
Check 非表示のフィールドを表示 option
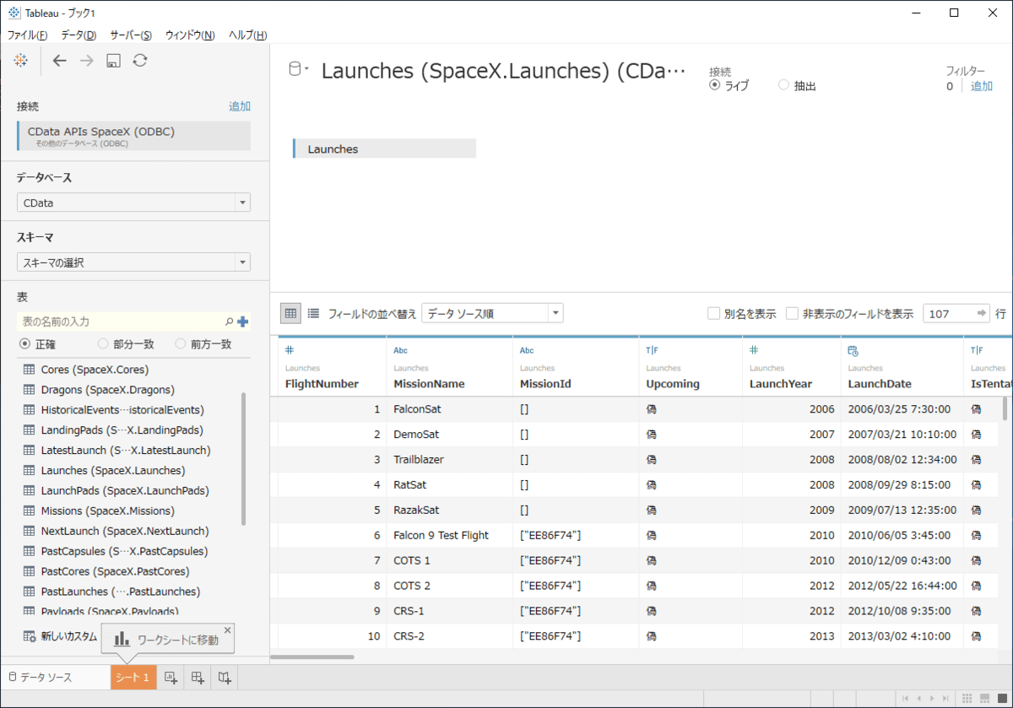pos(792,313)
